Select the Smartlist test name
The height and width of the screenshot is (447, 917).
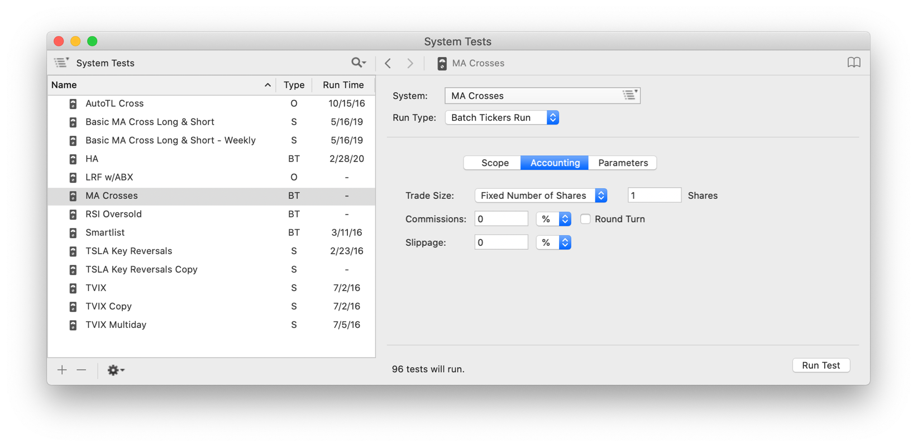tap(105, 232)
